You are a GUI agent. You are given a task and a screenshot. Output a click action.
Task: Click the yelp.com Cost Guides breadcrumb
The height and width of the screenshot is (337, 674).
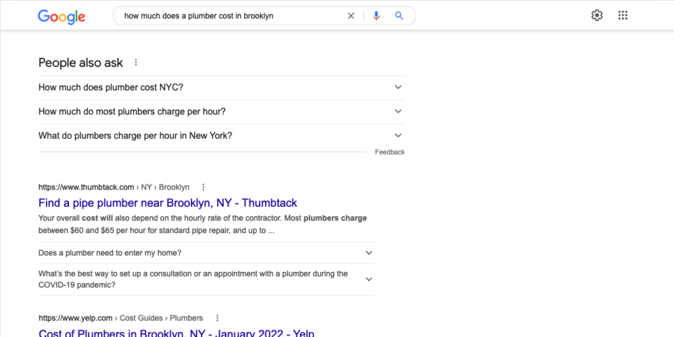coord(120,318)
